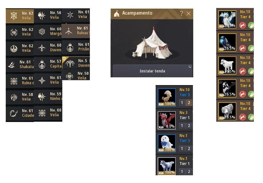The height and width of the screenshot is (183, 263).
Task: Select the Nv. 50 Velia character entry
Action: [76, 75]
